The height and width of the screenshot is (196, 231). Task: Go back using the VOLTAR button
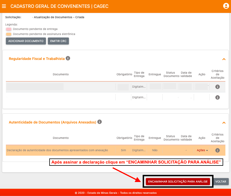click(221, 181)
